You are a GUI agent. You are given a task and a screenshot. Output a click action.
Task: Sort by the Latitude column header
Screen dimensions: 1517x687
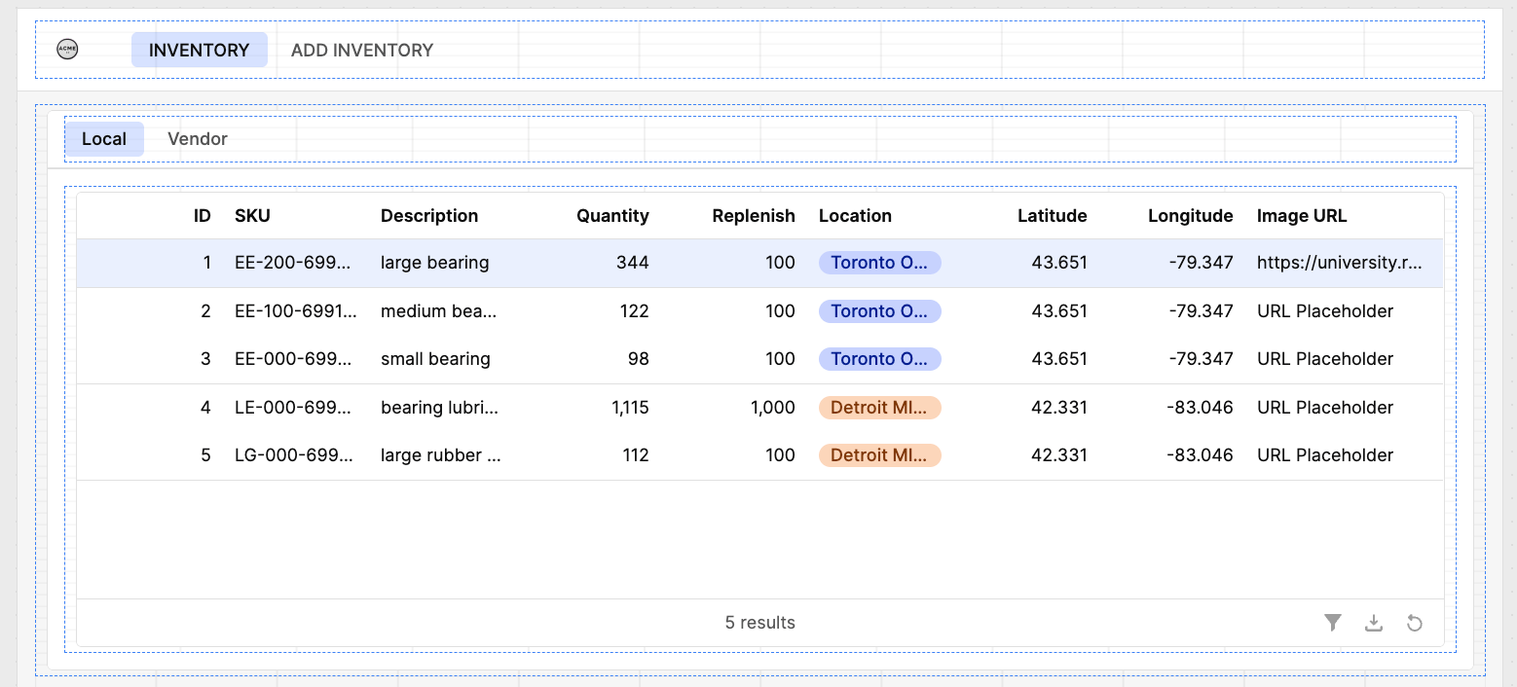tap(1053, 216)
